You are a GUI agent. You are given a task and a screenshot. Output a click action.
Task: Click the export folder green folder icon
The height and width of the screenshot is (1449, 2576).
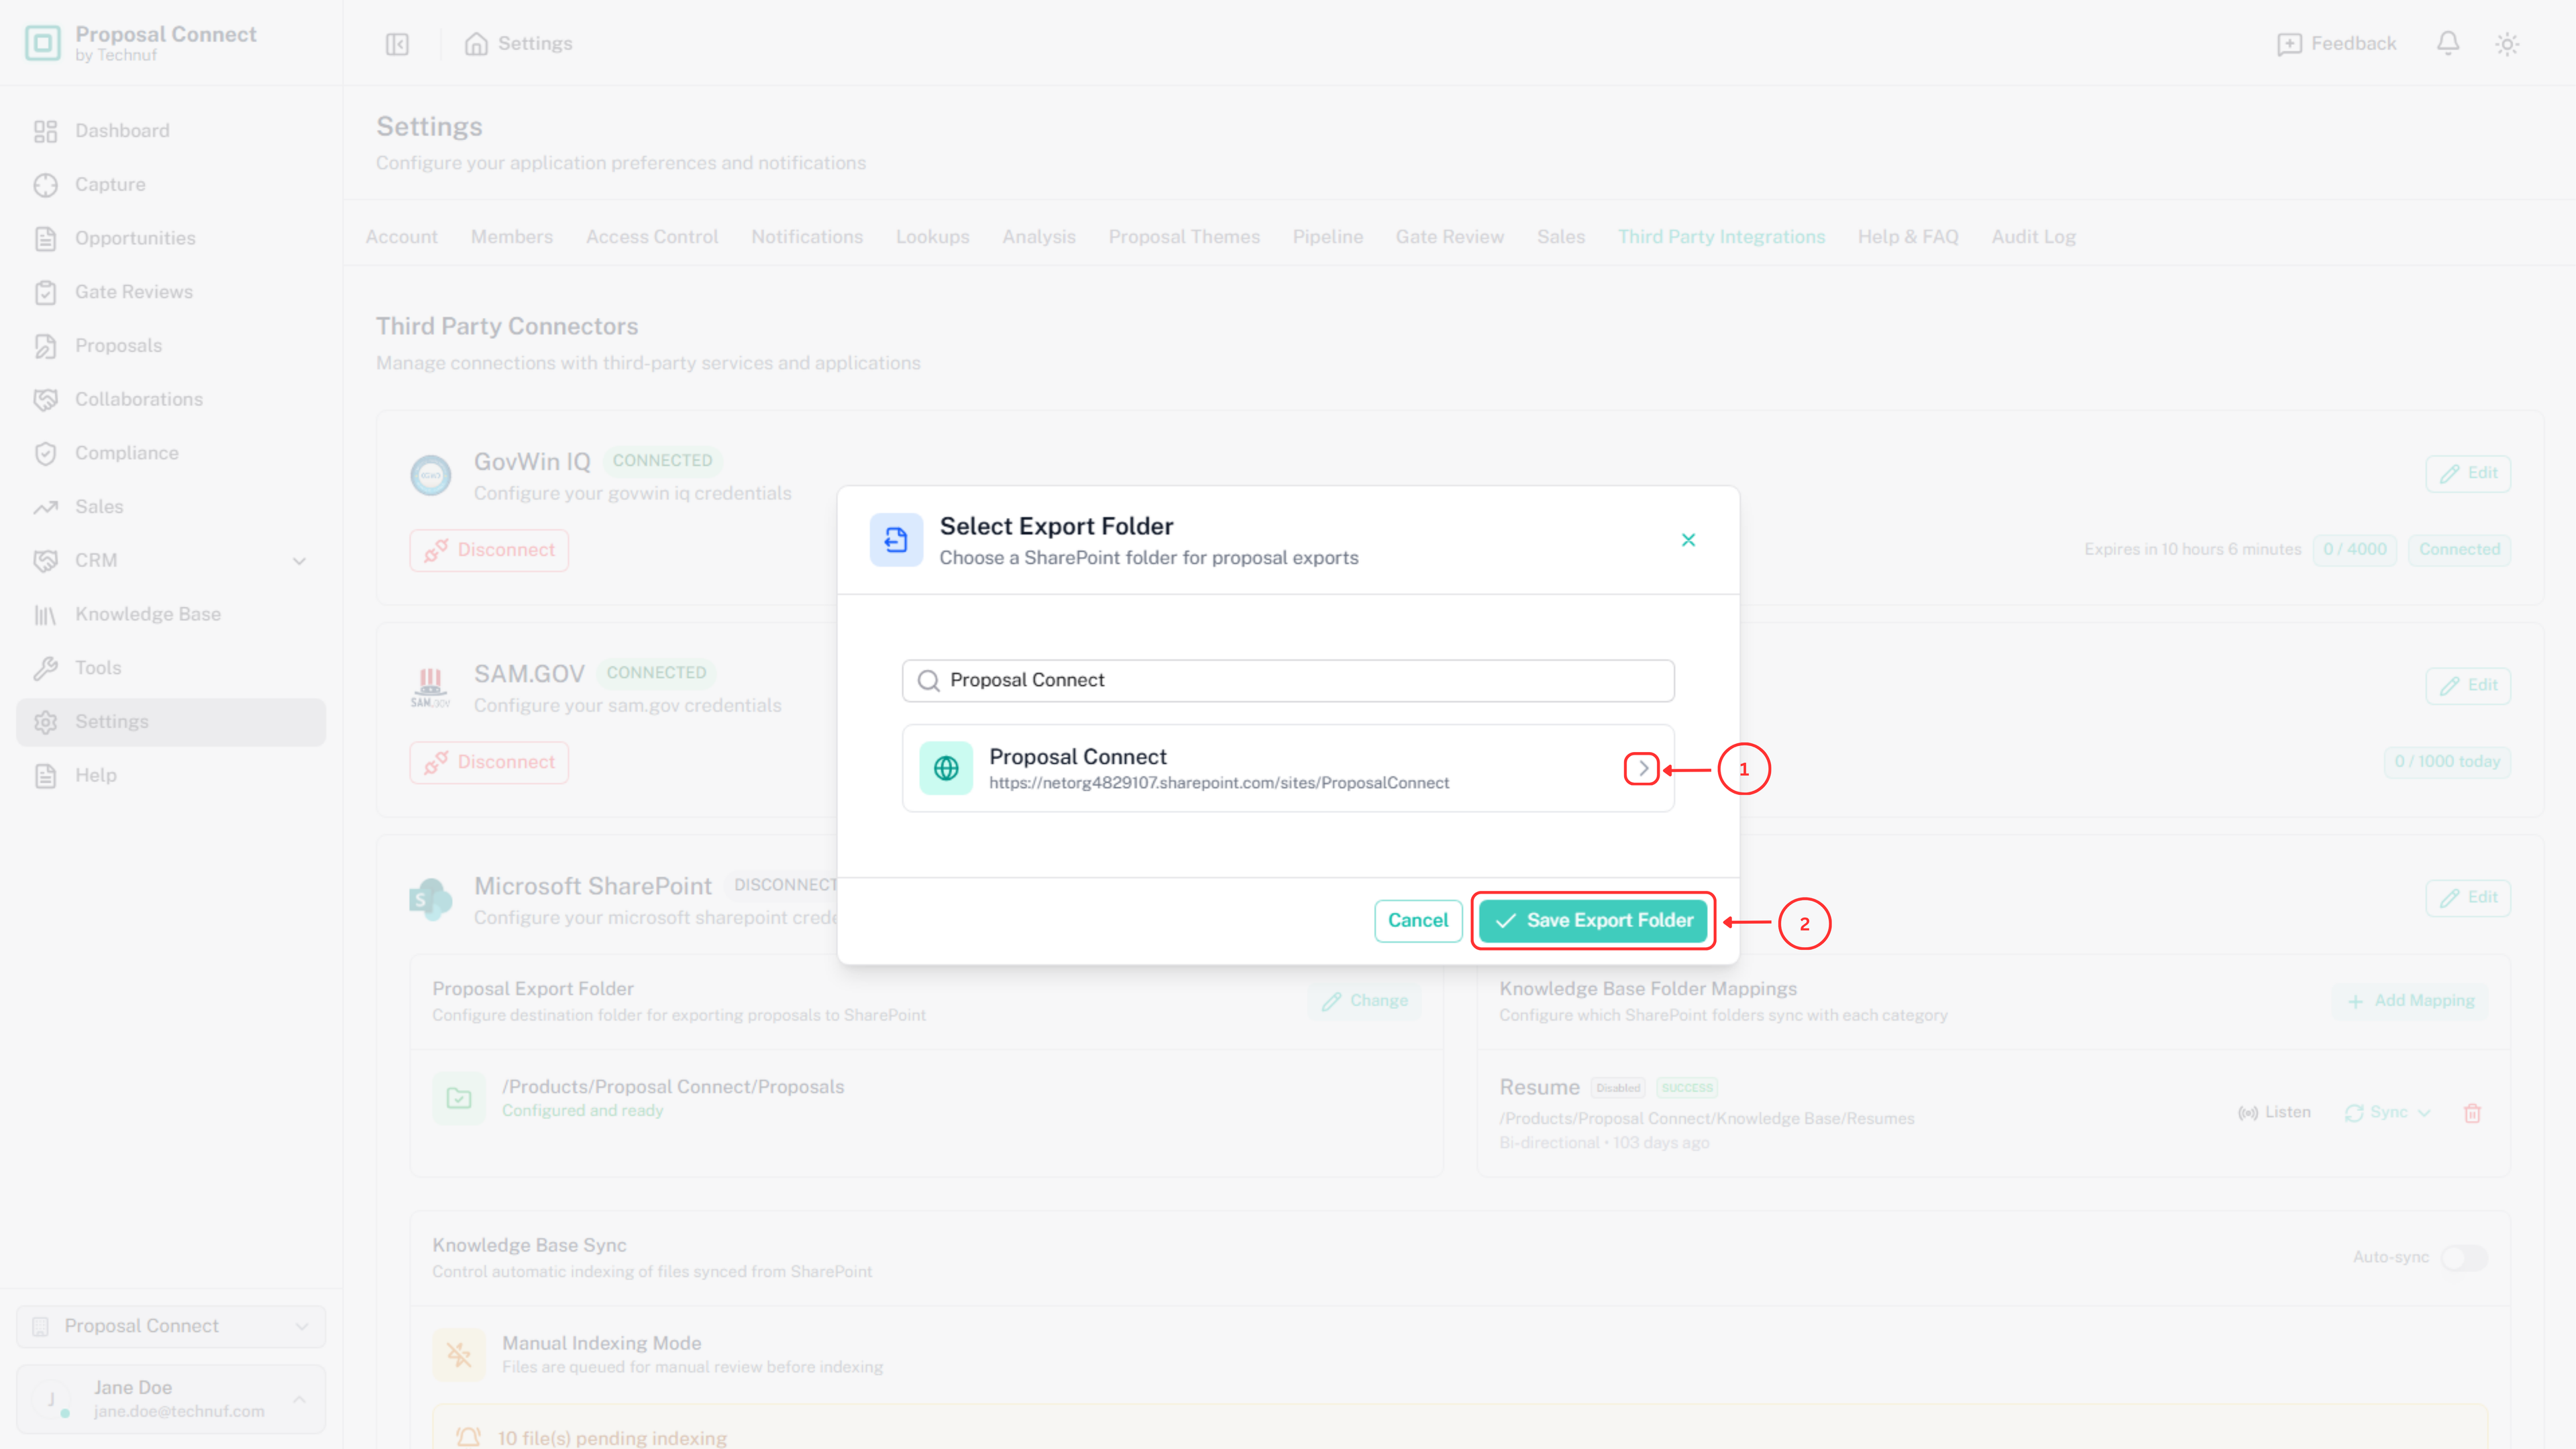tap(459, 1098)
